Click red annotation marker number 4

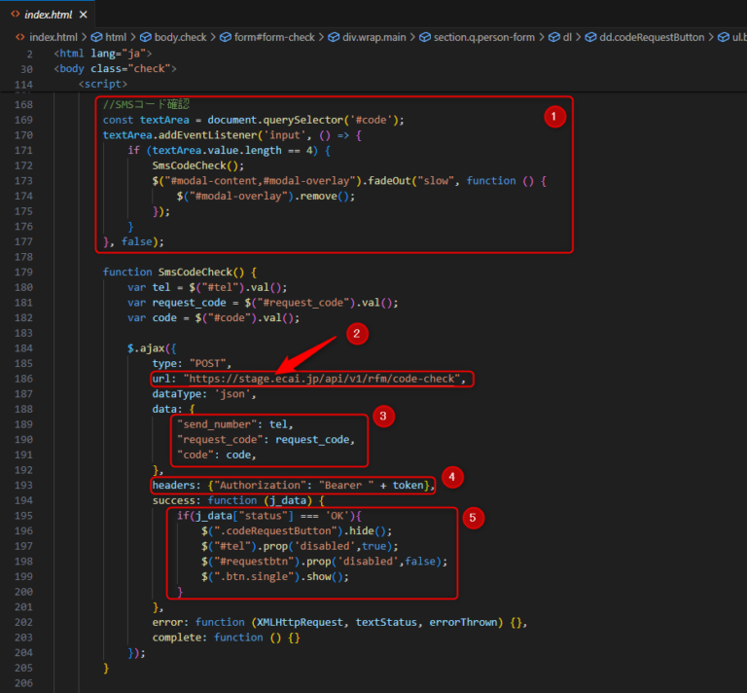(x=451, y=477)
